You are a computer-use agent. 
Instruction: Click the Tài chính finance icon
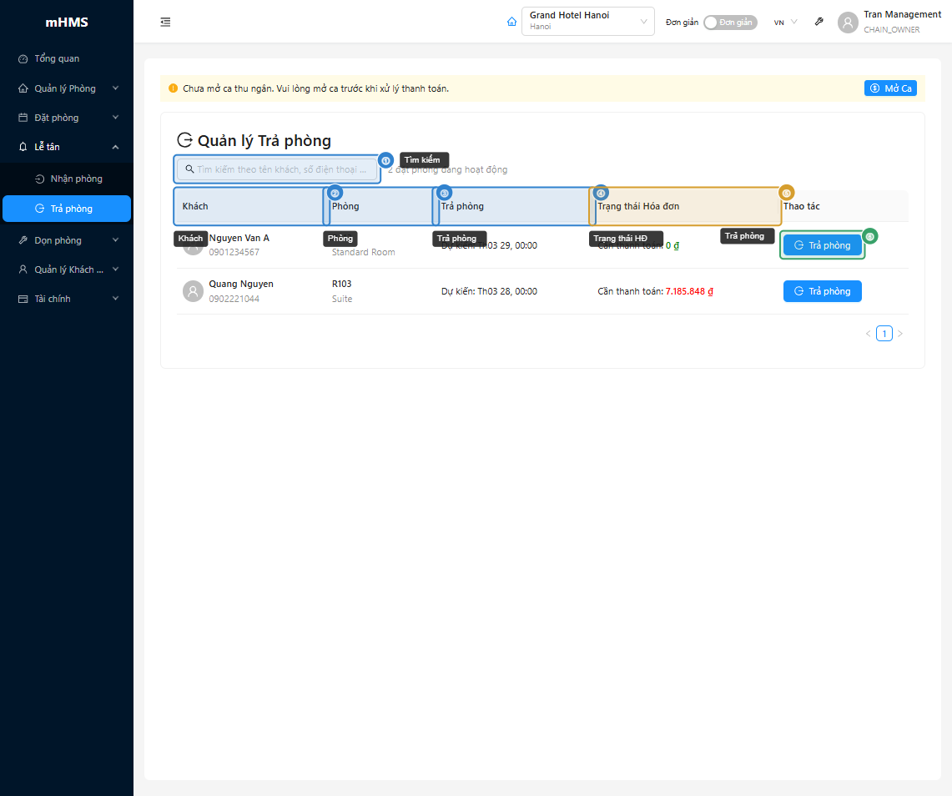[23, 299]
